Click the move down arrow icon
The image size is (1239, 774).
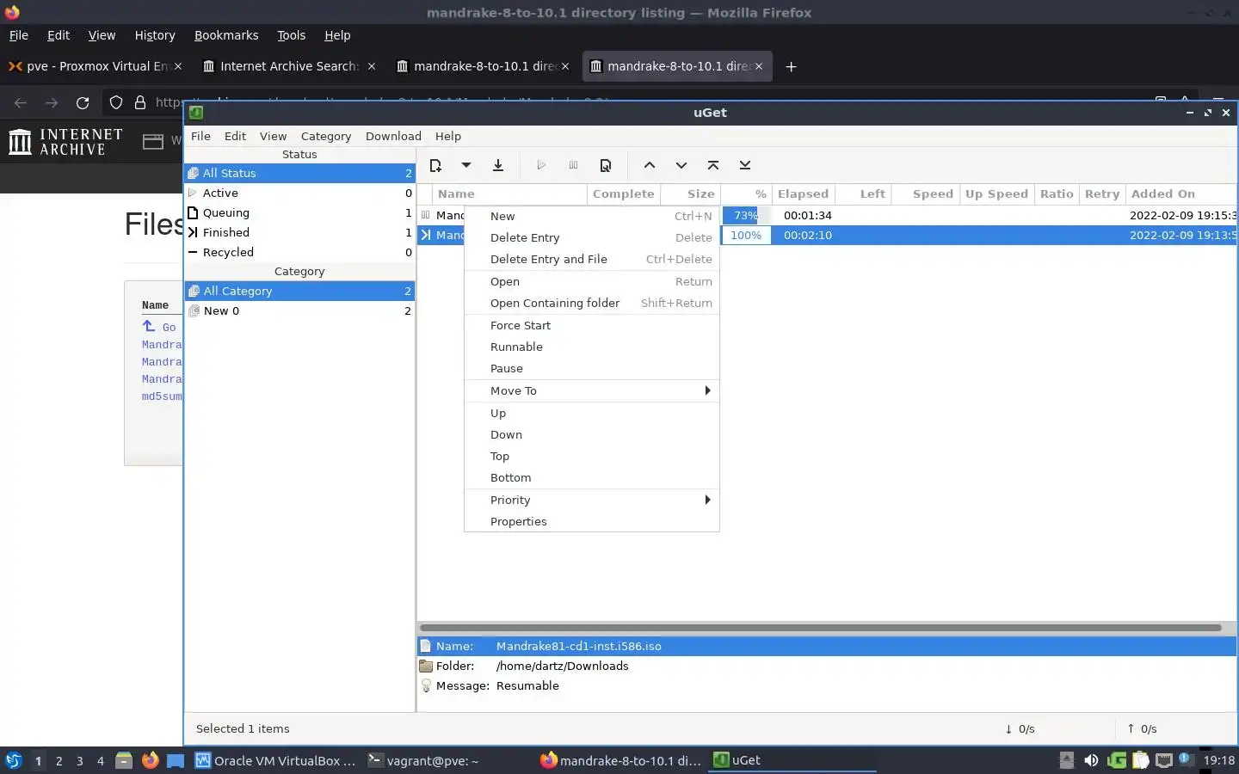[x=681, y=165]
